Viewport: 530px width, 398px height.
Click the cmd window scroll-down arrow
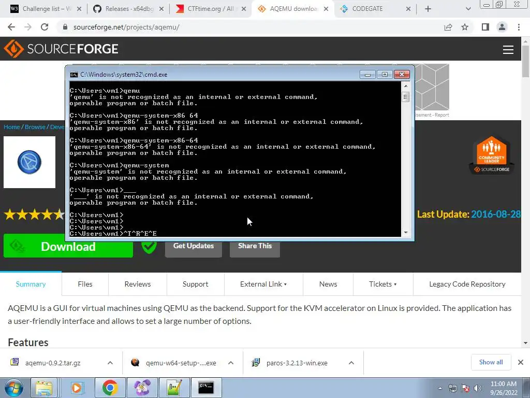pyautogui.click(x=406, y=233)
